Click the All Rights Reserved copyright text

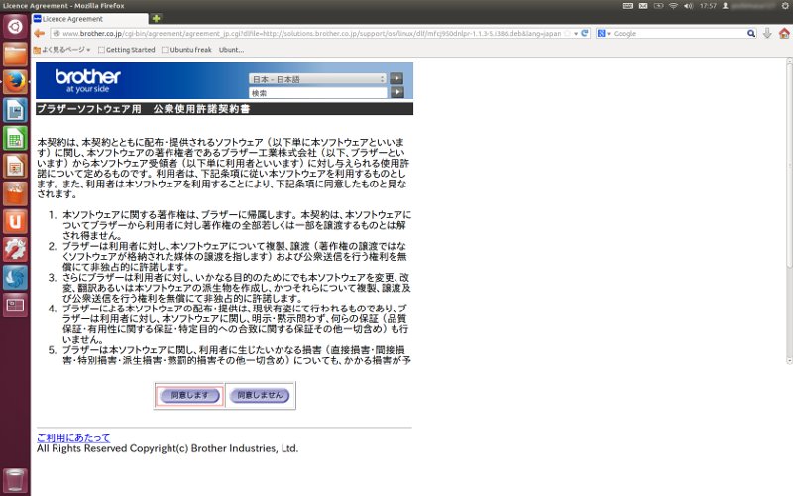168,448
